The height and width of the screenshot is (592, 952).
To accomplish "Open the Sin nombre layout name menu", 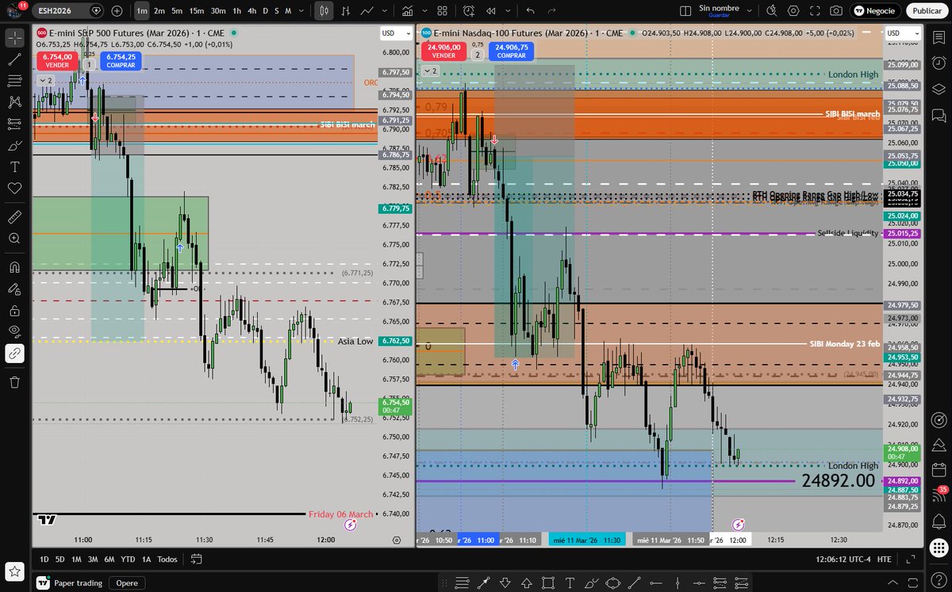I will pyautogui.click(x=720, y=11).
